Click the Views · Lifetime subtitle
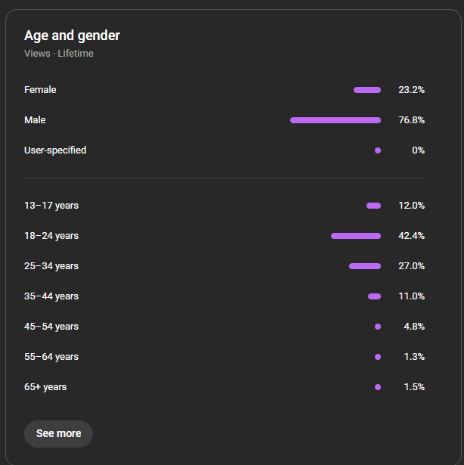 [x=59, y=54]
